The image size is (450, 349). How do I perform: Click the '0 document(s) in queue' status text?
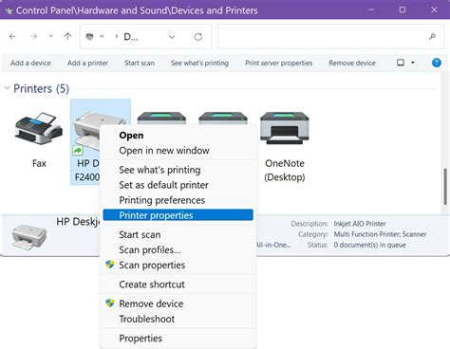click(x=369, y=245)
